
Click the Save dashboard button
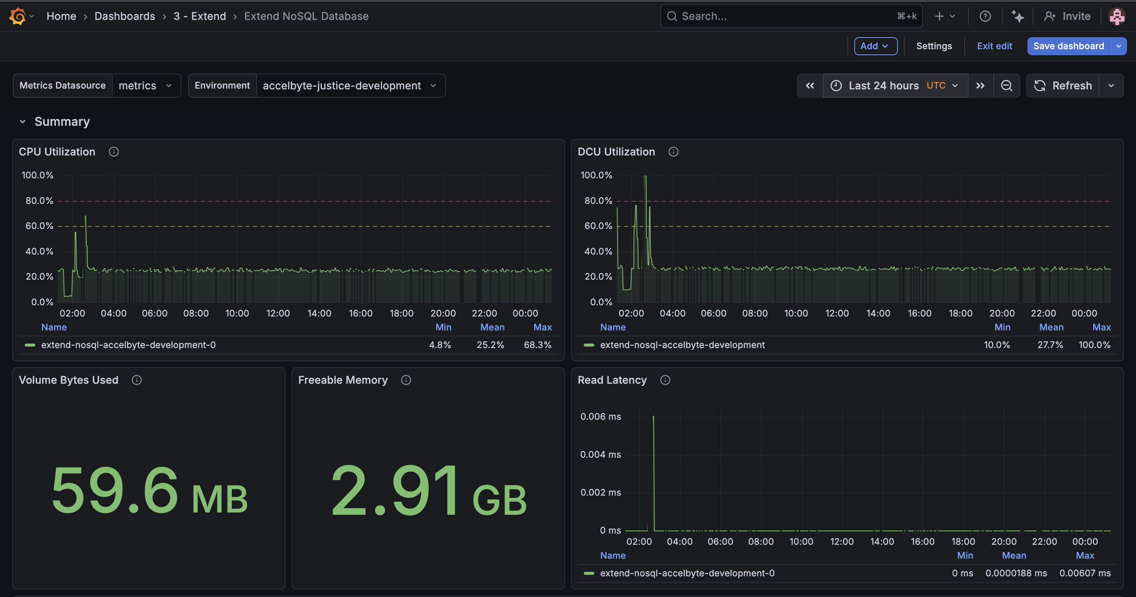tap(1068, 46)
